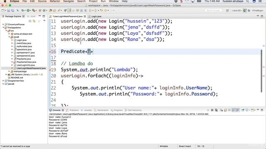Click the Open Type folder icon
This screenshot has height=149, width=266.
coord(50,10)
